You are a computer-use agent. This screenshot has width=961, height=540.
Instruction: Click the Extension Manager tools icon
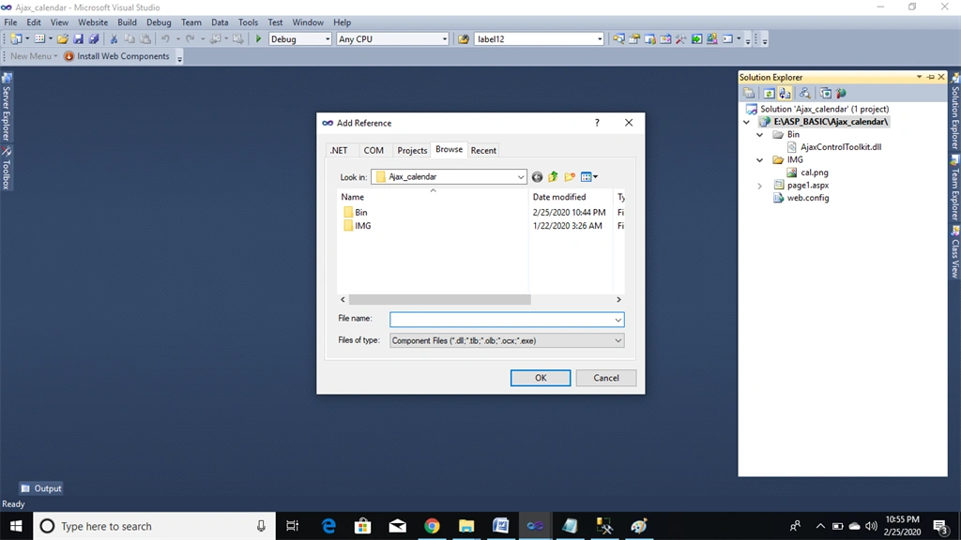point(681,39)
